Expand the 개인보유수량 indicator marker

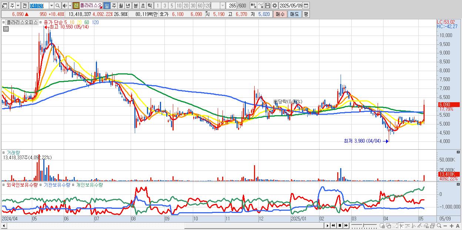[x=74, y=184]
